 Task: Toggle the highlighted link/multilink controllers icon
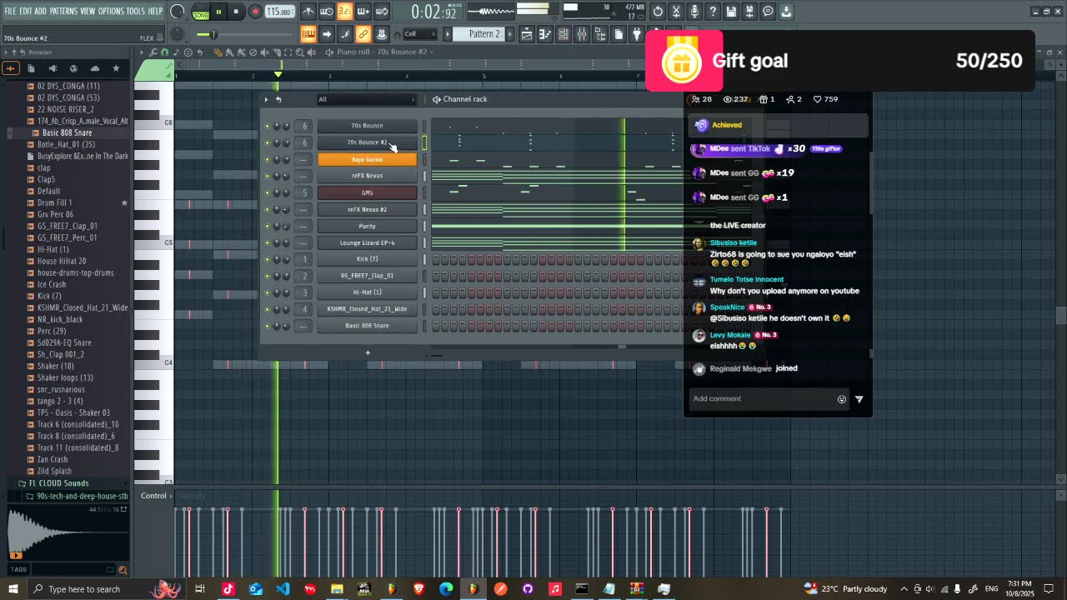(x=363, y=34)
